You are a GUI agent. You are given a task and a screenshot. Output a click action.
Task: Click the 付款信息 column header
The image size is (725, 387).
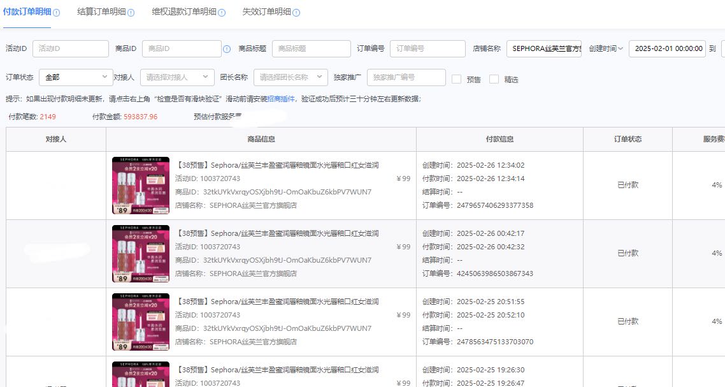tap(500, 139)
